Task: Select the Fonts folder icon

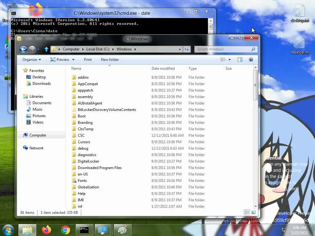Action: [x=74, y=181]
